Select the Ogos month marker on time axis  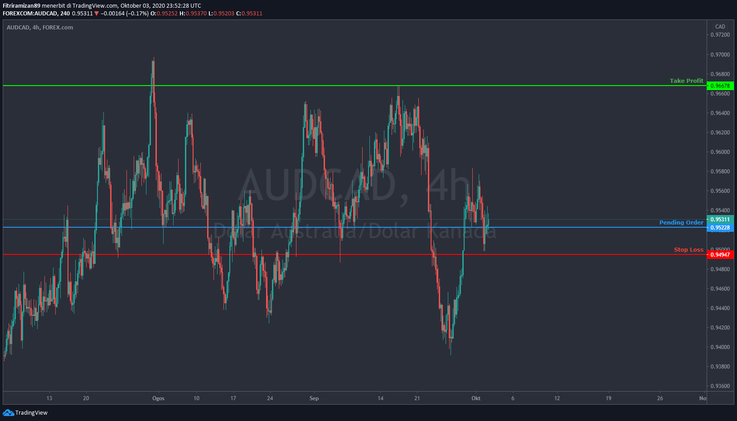pyautogui.click(x=158, y=398)
